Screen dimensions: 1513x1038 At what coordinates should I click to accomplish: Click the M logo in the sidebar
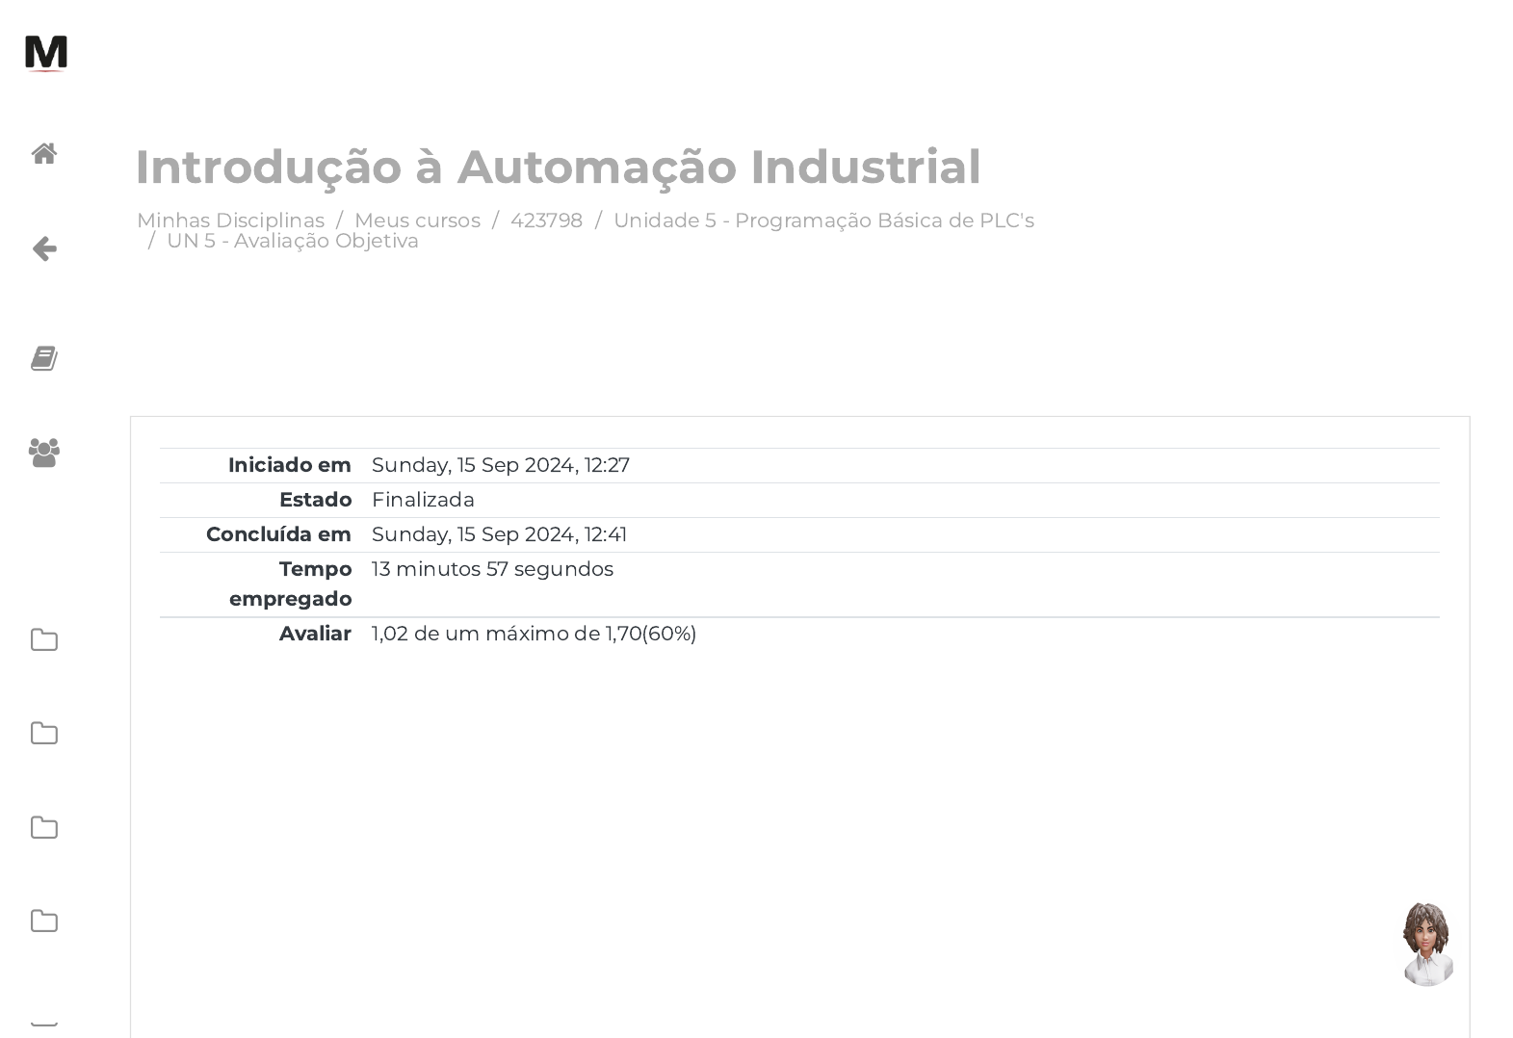(45, 53)
